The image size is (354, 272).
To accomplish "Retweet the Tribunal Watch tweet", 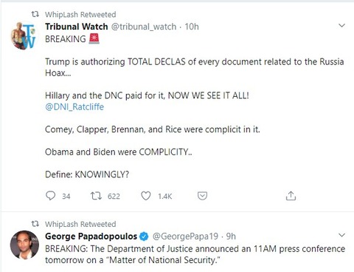I will (96, 196).
